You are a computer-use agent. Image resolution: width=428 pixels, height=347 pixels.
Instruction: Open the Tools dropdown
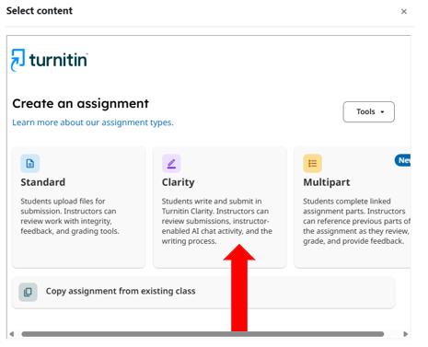pyautogui.click(x=368, y=112)
